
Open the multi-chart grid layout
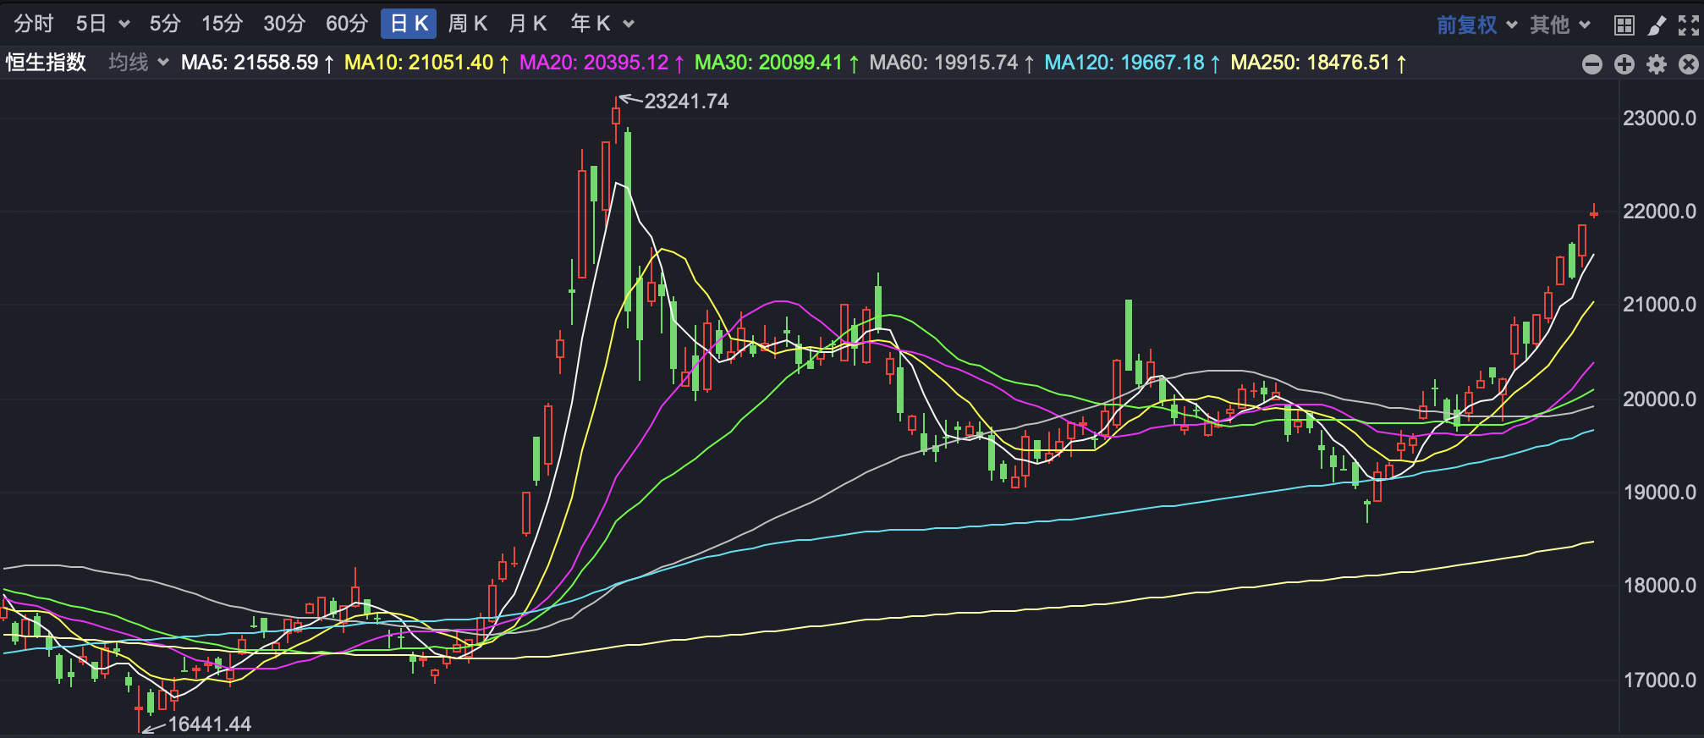tap(1624, 25)
